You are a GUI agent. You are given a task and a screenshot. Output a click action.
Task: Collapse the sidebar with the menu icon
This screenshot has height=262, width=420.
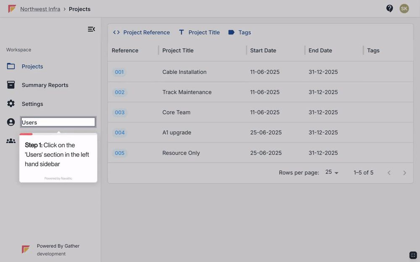pyautogui.click(x=91, y=29)
